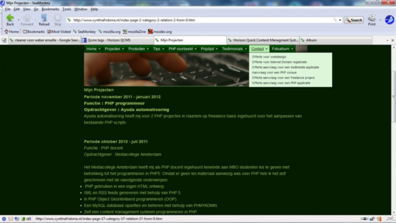Click the new tab icon left of tabs

[x=4, y=41]
